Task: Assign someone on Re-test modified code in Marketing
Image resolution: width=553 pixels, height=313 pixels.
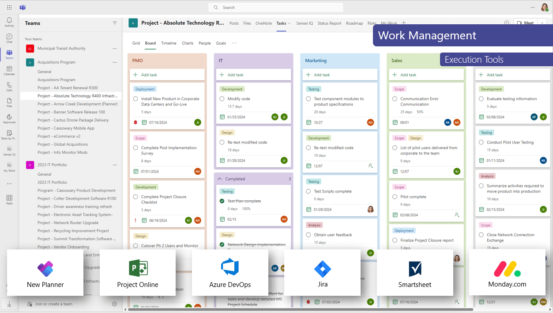Action: 370,166
